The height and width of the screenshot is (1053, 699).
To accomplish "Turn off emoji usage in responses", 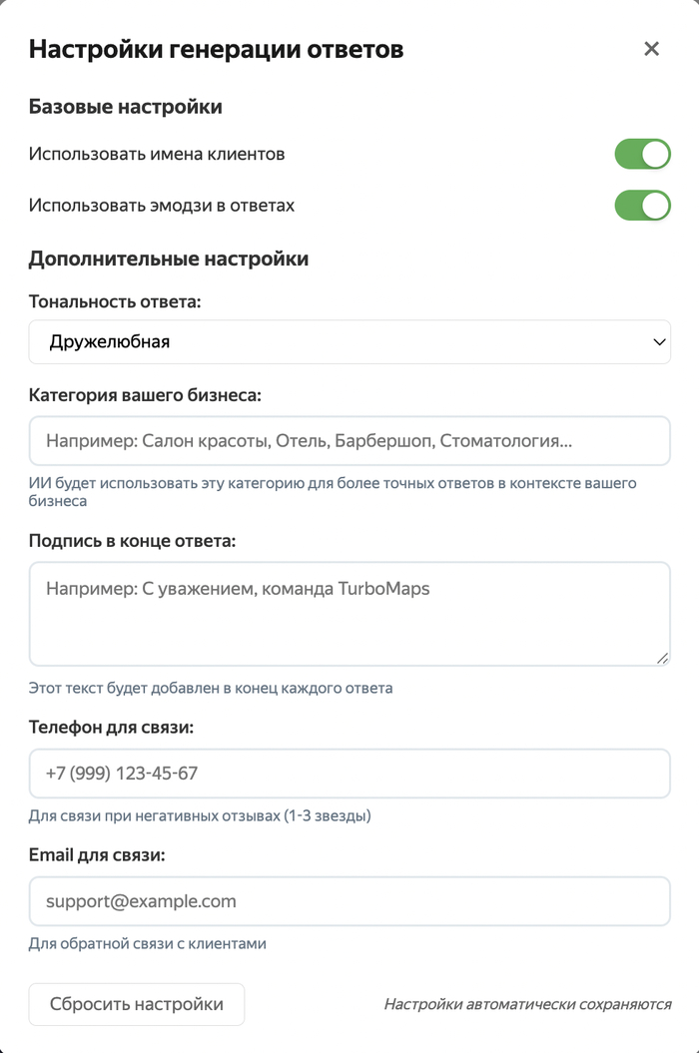I will coord(642,206).
